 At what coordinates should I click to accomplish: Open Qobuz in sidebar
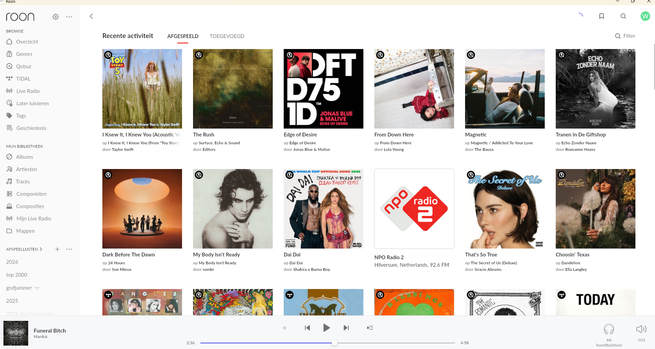[x=24, y=66]
